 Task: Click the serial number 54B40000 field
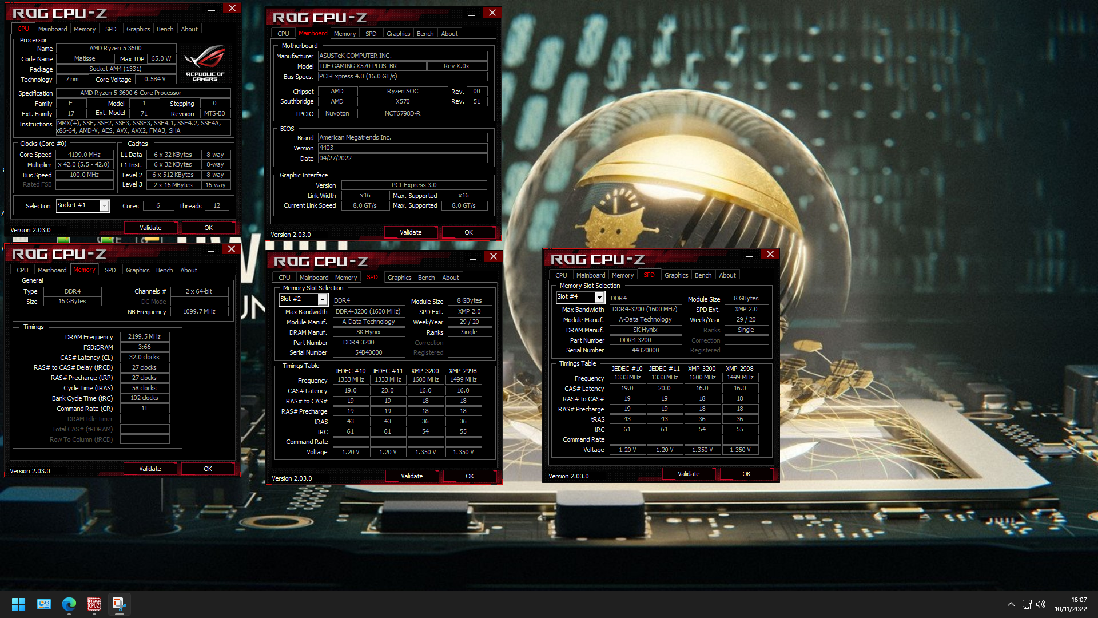[369, 352]
